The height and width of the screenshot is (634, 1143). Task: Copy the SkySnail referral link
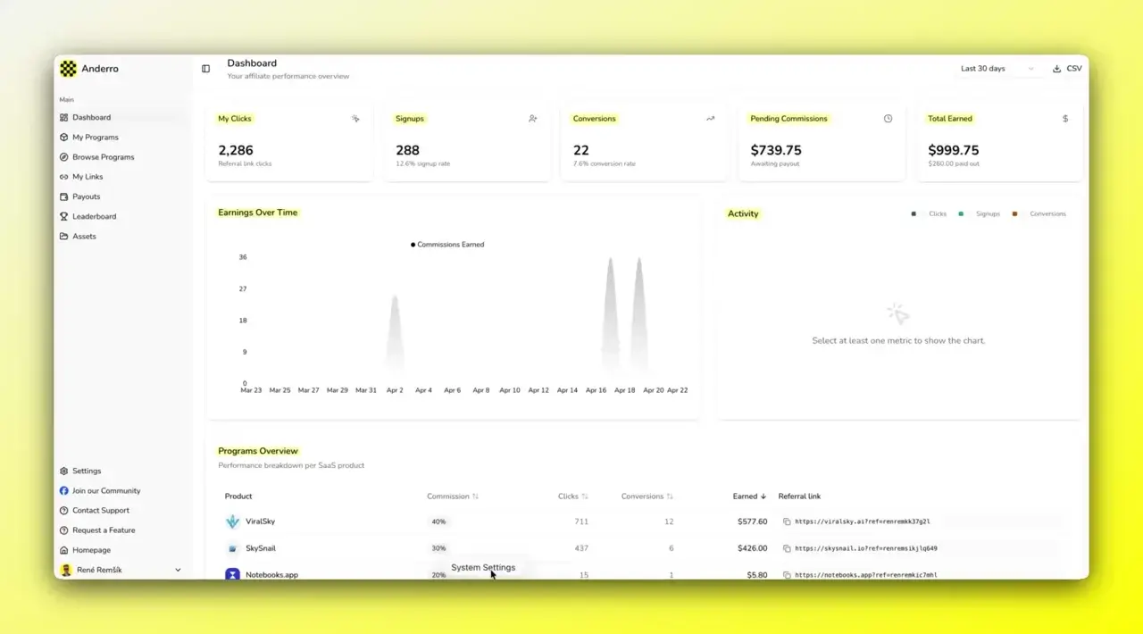tap(787, 548)
